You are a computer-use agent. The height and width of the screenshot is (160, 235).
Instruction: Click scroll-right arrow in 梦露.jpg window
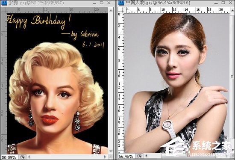[x=105, y=157]
